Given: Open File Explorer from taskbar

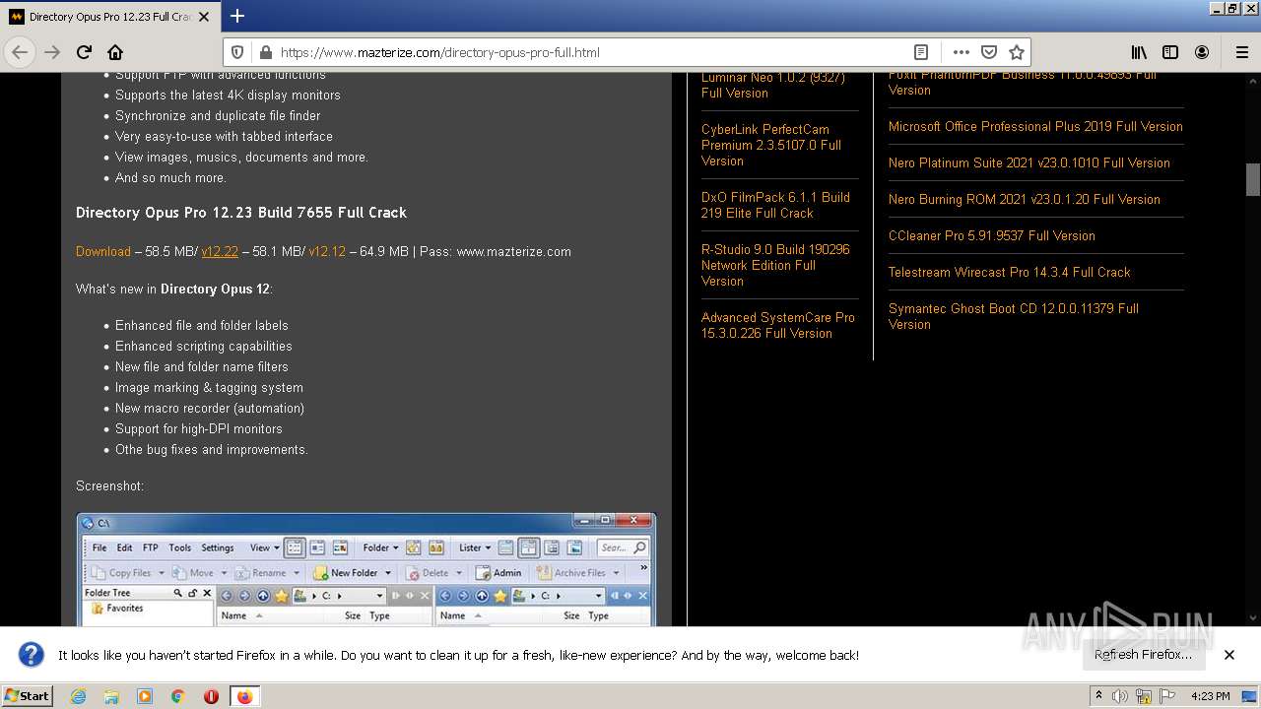Looking at the screenshot, I should pos(111,696).
